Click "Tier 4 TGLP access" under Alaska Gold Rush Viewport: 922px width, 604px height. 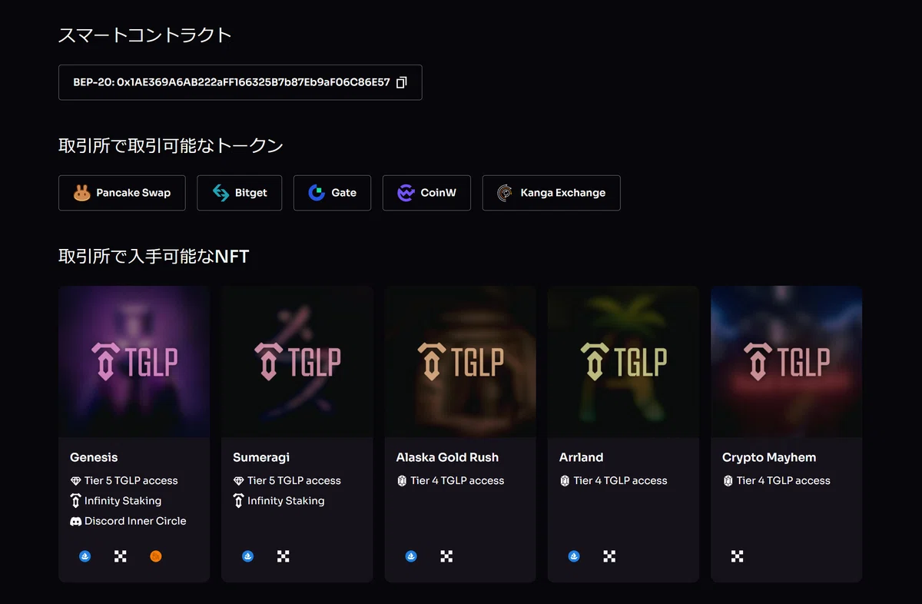[x=457, y=480]
